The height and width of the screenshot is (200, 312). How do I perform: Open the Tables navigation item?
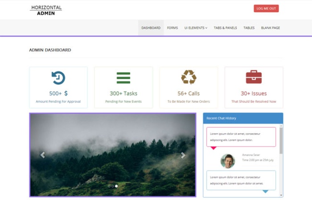pos(249,28)
